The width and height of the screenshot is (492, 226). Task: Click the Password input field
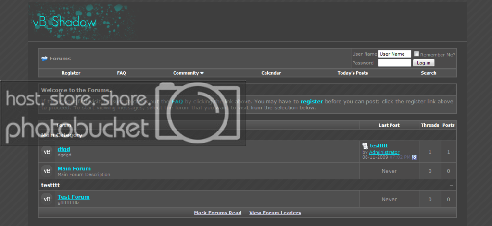tap(394, 63)
